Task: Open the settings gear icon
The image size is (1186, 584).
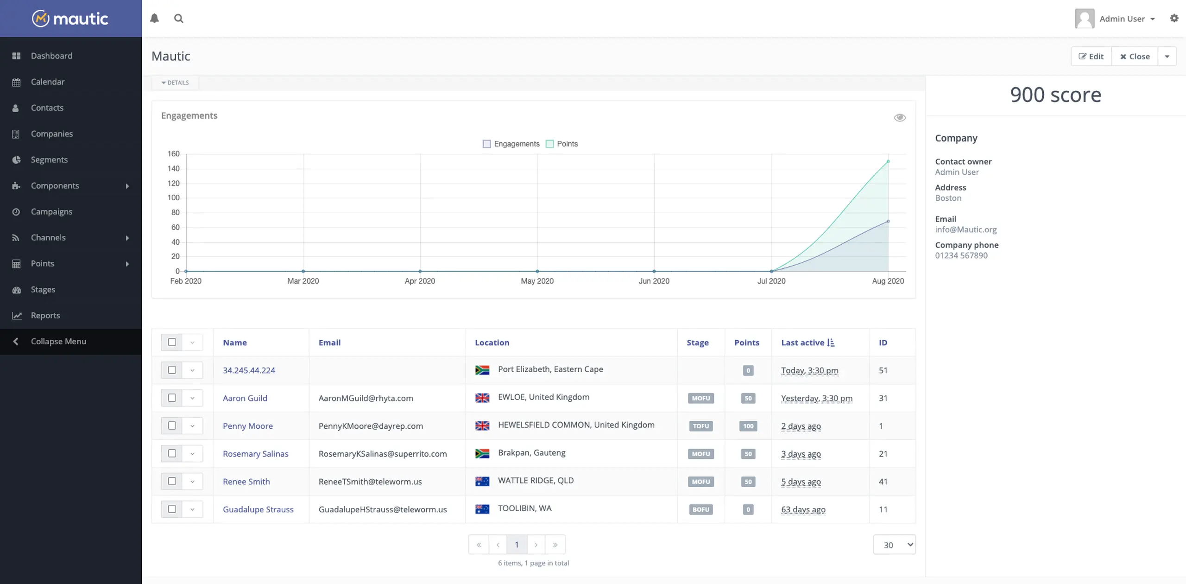Action: (x=1174, y=19)
